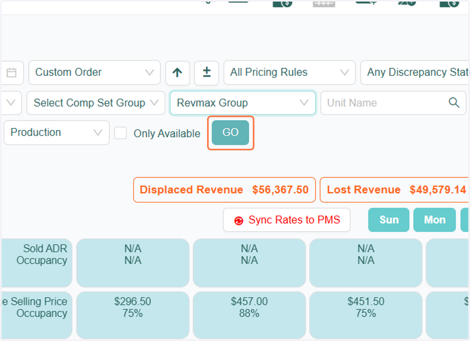Click the Displaced Revenue $56,367.50 box
The width and height of the screenshot is (470, 341).
pos(224,190)
